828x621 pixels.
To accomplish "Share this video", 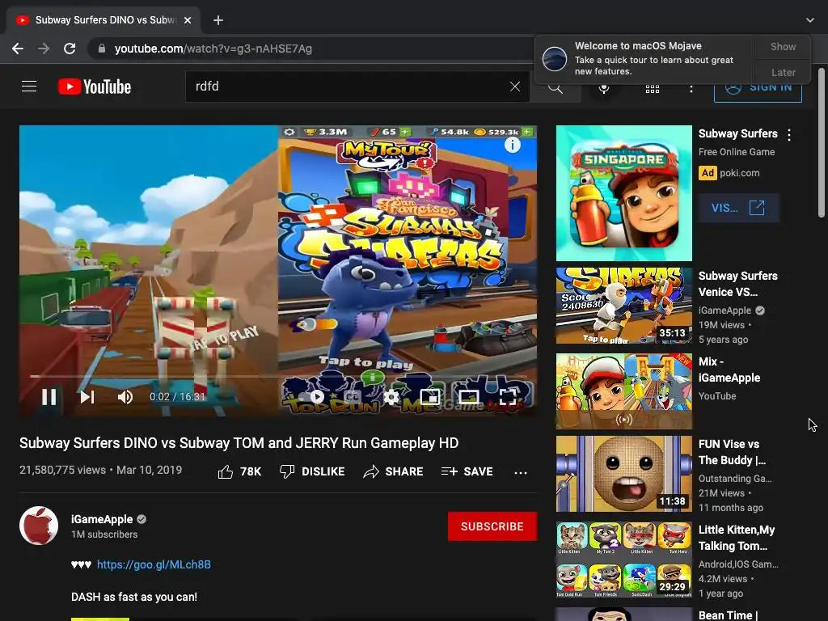I will point(394,471).
